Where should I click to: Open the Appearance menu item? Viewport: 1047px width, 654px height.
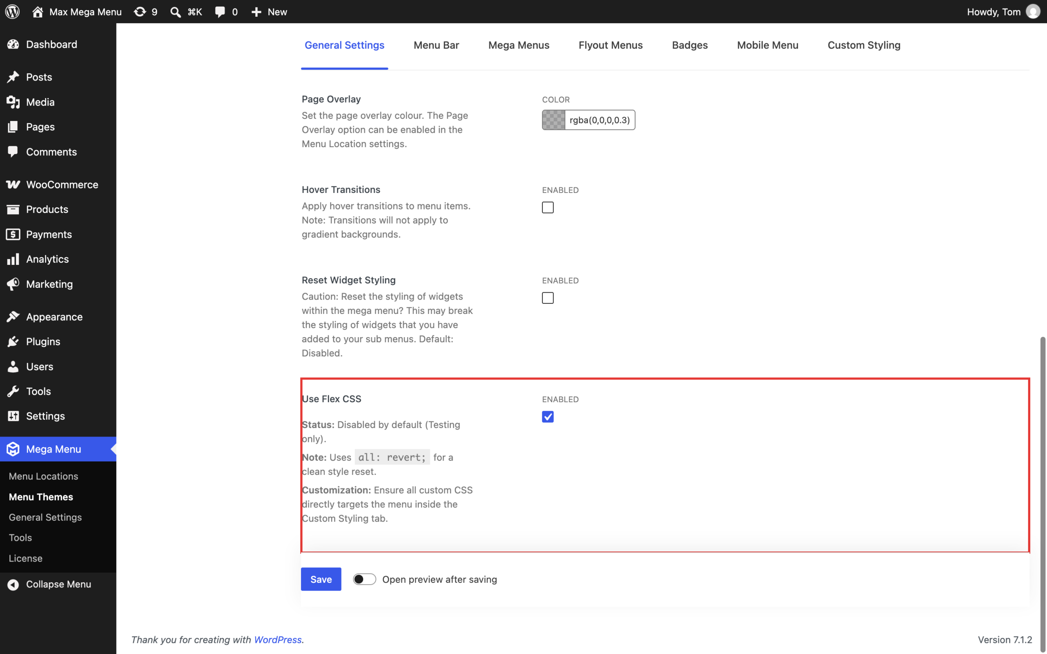coord(58,317)
